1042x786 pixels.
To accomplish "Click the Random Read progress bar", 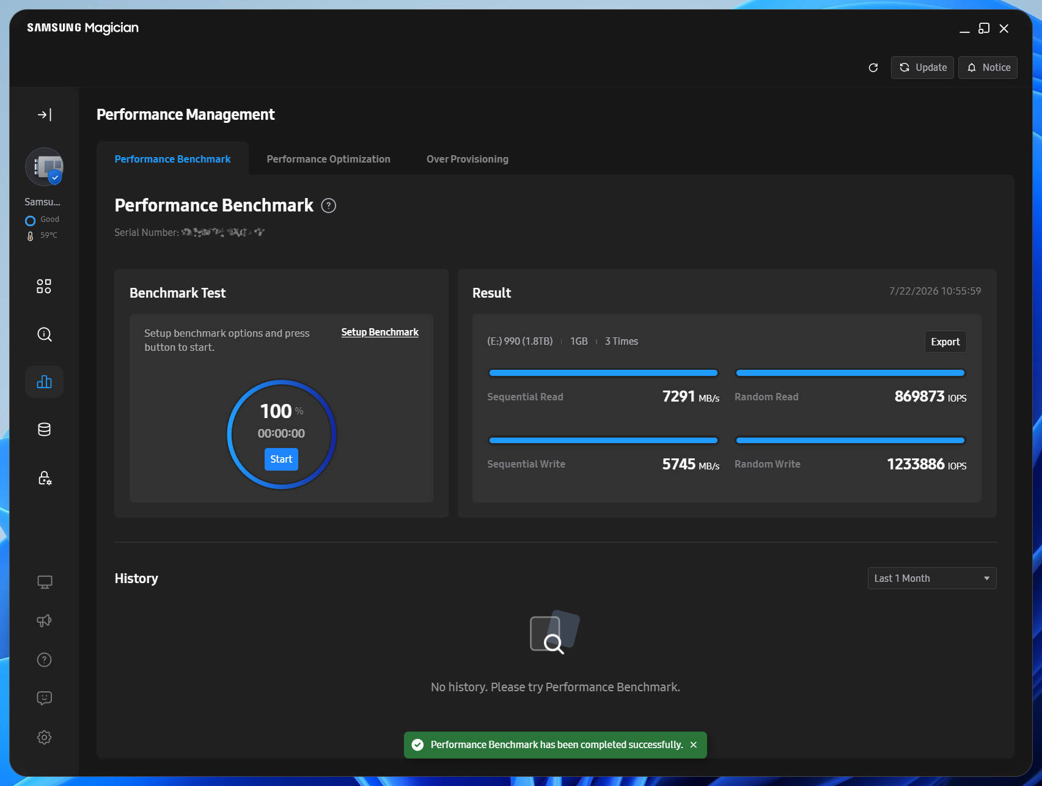I will pyautogui.click(x=850, y=373).
